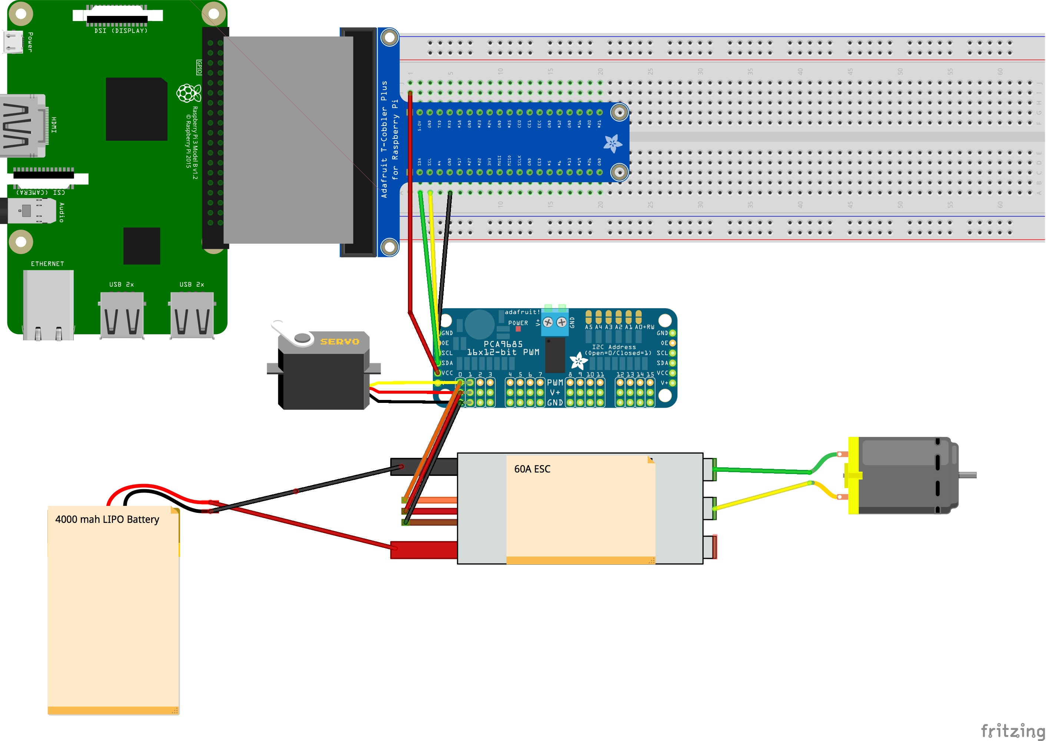
Task: Click the blue screw terminal on PWM board
Action: pyautogui.click(x=555, y=322)
